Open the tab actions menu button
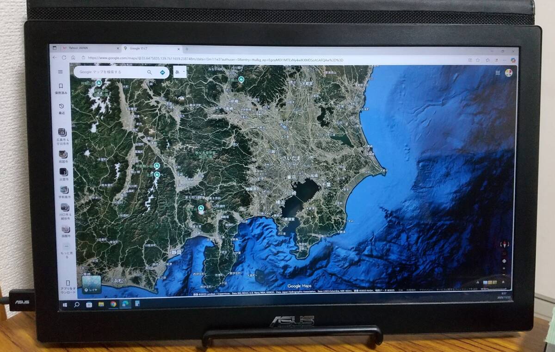The image size is (555, 352). point(54,48)
